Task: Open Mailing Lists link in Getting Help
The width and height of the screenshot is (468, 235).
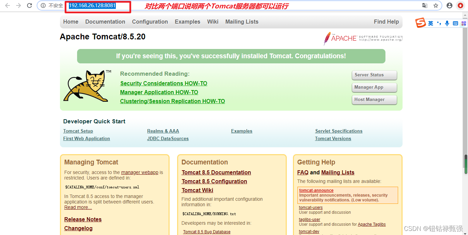Action: [338, 172]
